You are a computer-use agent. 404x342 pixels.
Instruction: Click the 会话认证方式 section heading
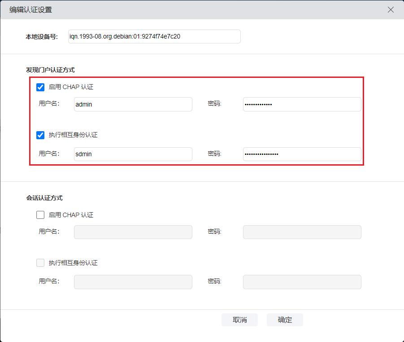(x=44, y=197)
